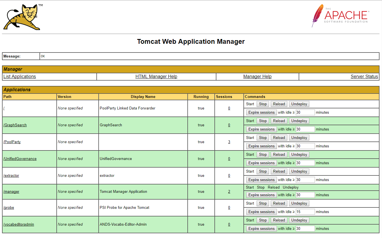382x238 pixels.
Task: Focus idle minutes field for UnifiedGovernance
Action: (305, 163)
